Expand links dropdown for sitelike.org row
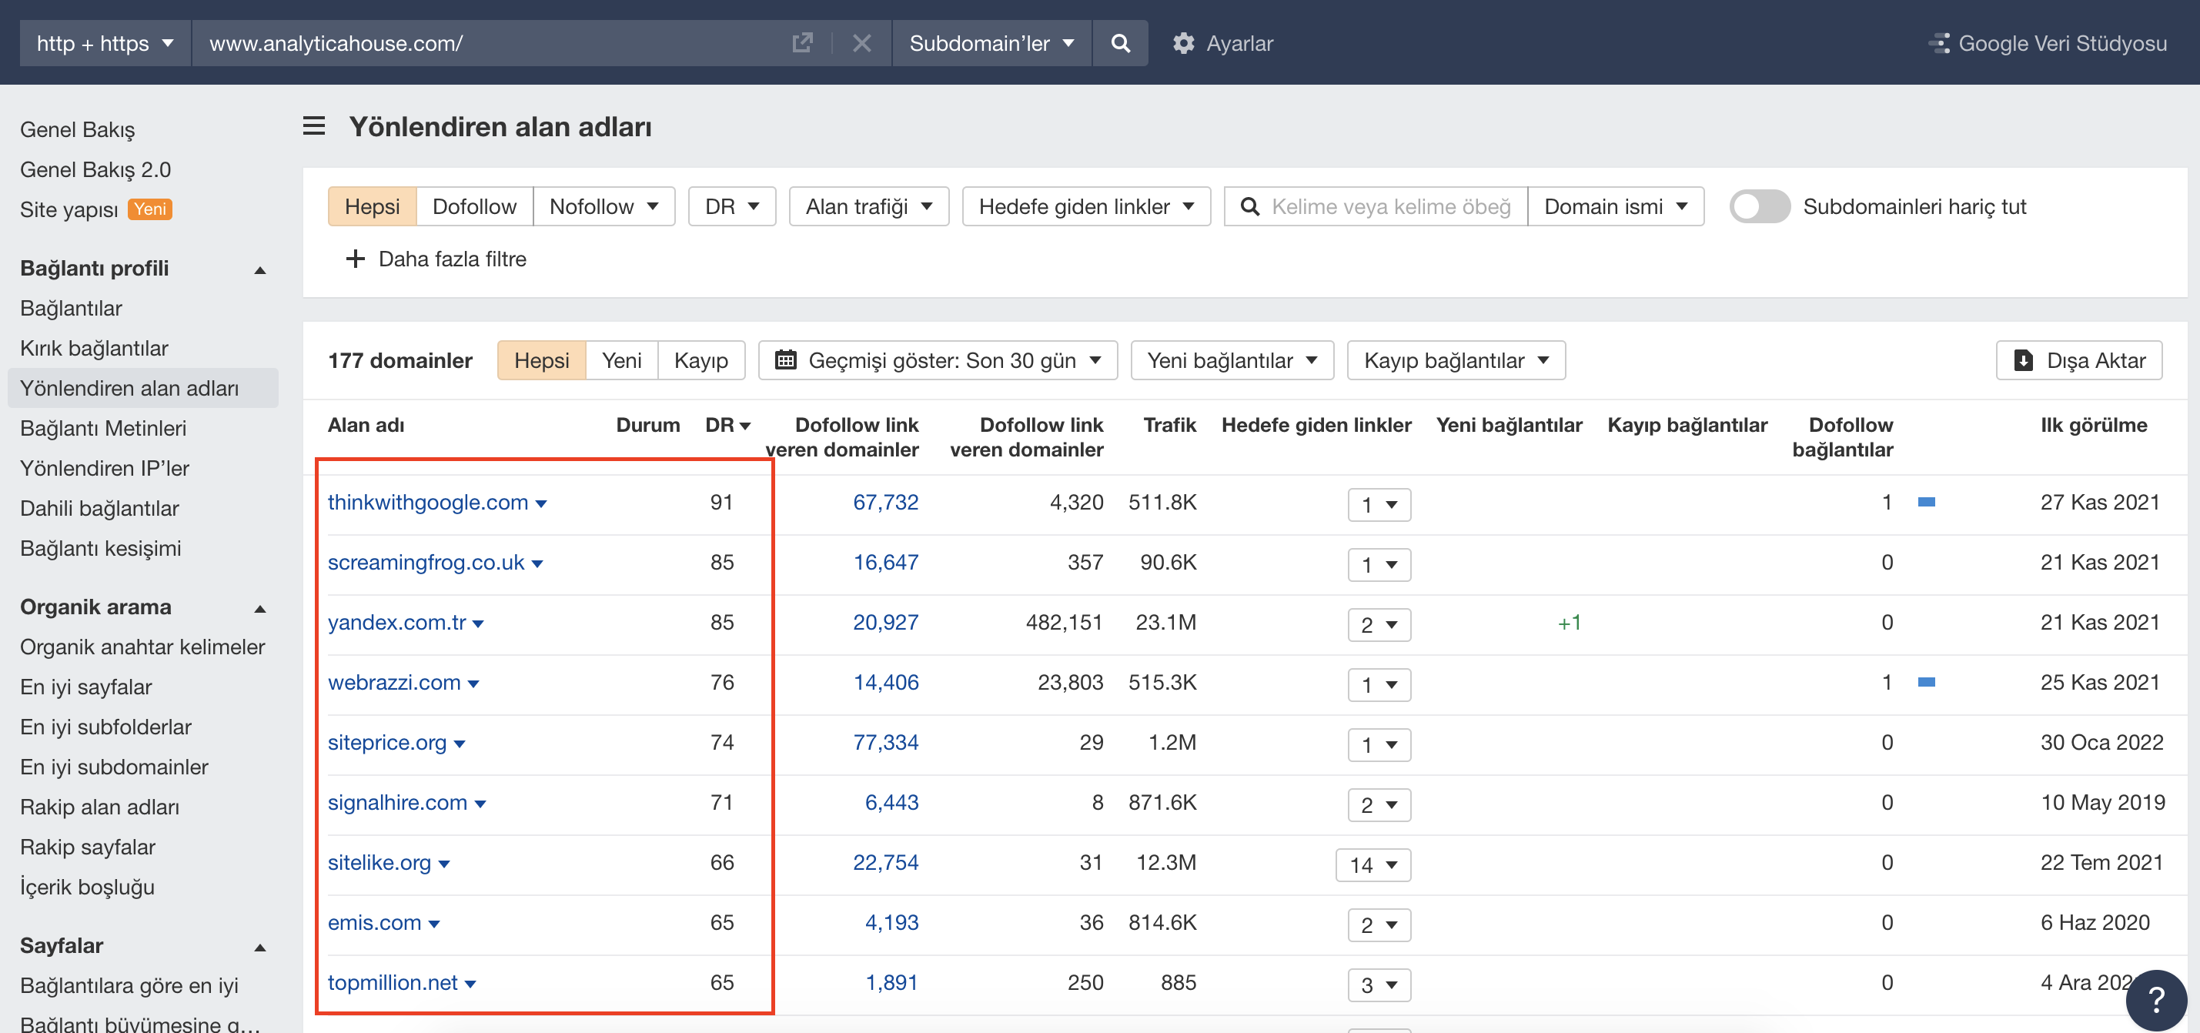 [x=1373, y=865]
